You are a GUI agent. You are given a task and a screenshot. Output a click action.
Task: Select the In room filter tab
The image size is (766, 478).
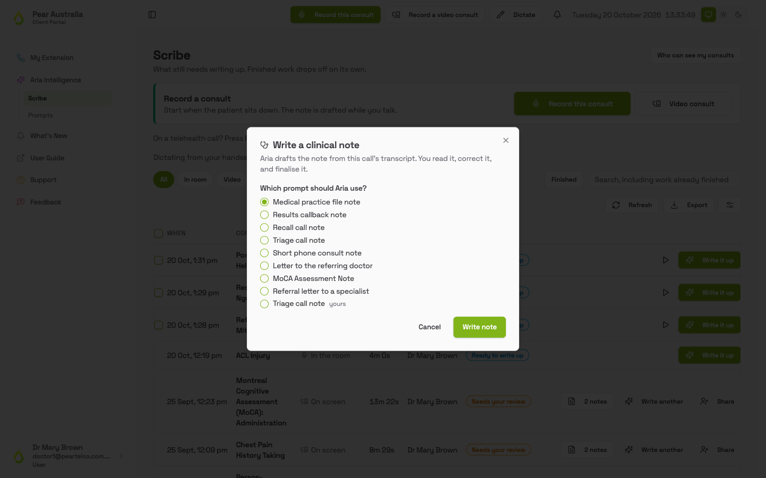(x=195, y=180)
